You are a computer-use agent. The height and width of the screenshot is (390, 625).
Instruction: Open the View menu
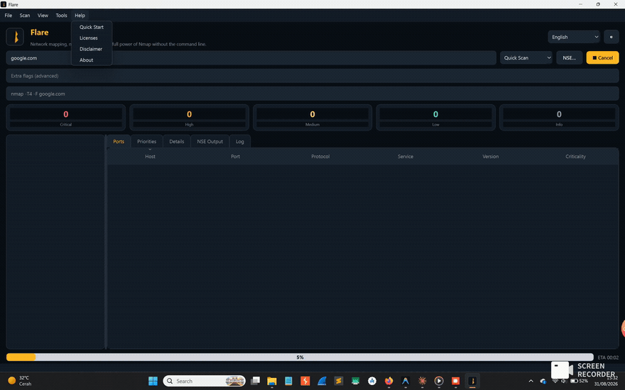43,16
